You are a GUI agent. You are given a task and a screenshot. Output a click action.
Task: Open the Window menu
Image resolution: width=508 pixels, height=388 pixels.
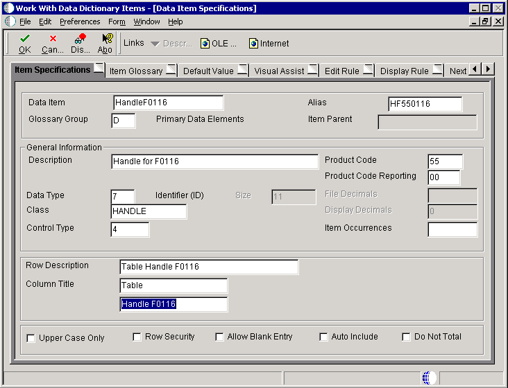(x=146, y=21)
